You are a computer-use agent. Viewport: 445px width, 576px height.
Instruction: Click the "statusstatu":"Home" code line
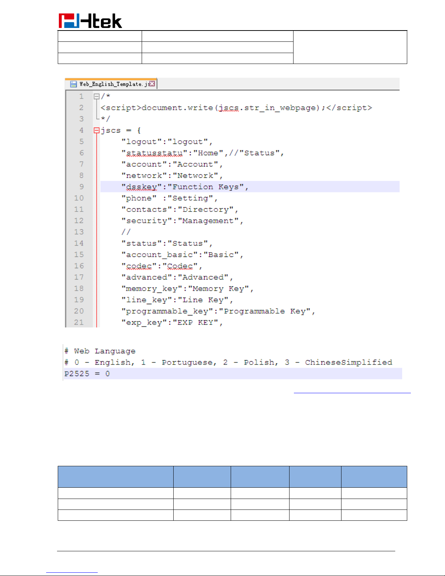tap(202, 153)
